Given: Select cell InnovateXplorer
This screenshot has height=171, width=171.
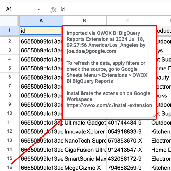Looking at the screenshot, I should coord(84,131).
